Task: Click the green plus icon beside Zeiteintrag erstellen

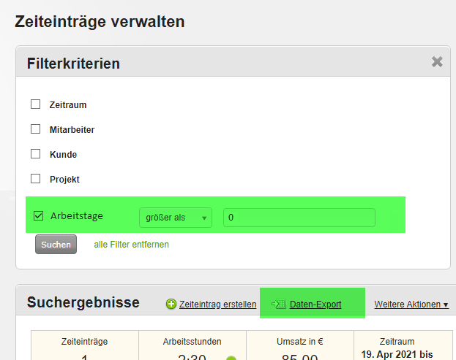Action: 171,304
